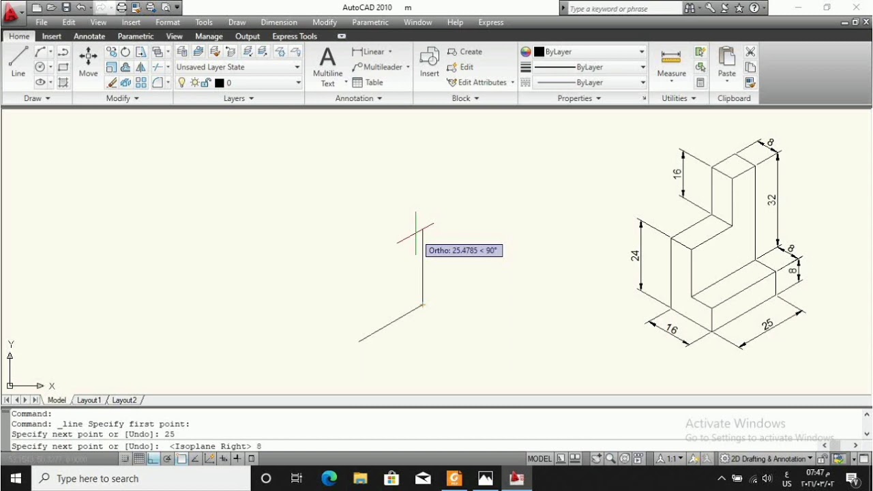Open the Format menu
873x491 pixels.
pyautogui.click(x=168, y=23)
